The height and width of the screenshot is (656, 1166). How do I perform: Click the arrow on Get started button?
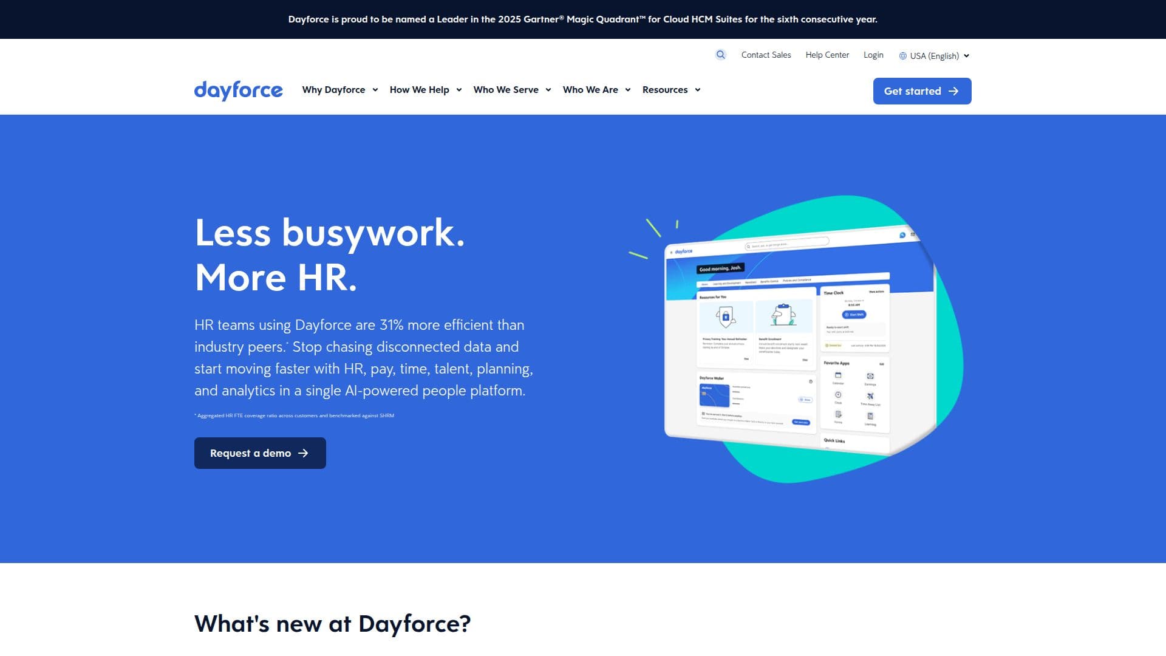(953, 91)
